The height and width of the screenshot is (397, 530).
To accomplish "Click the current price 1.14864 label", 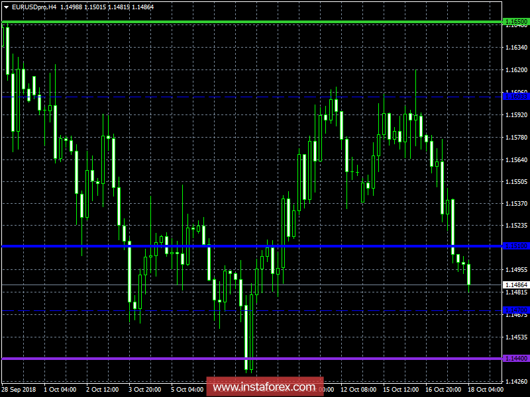I will (516, 285).
